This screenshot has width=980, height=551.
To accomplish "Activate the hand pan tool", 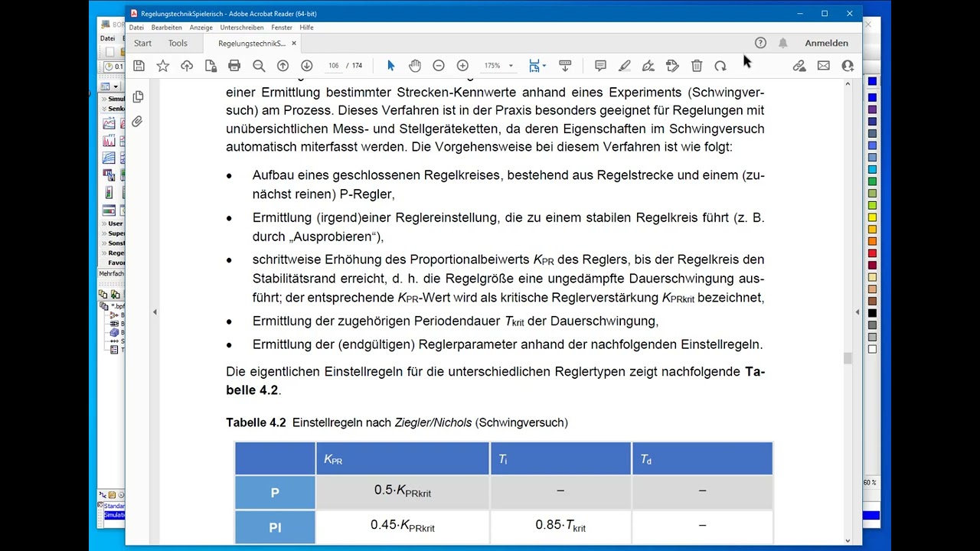I will point(415,66).
